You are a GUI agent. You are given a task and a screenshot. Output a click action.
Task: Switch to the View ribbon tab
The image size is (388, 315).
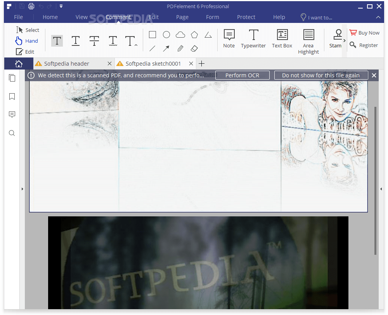pyautogui.click(x=81, y=17)
